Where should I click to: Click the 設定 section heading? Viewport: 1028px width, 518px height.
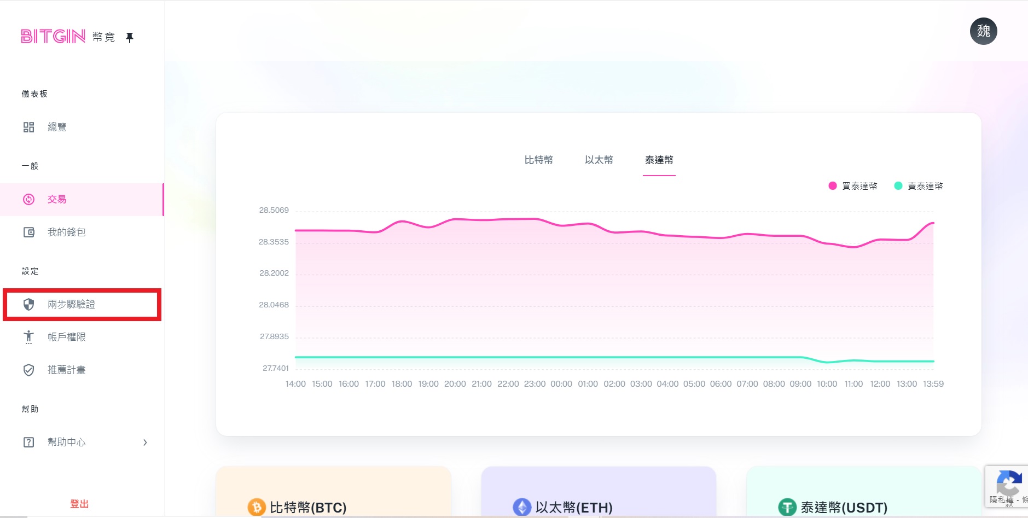coord(30,271)
